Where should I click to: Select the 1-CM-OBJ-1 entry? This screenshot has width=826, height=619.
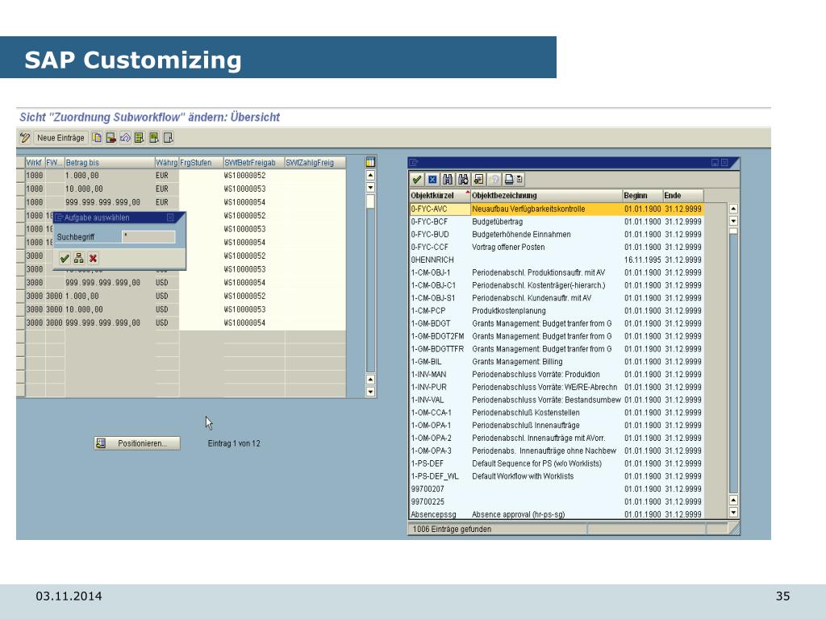(557, 272)
